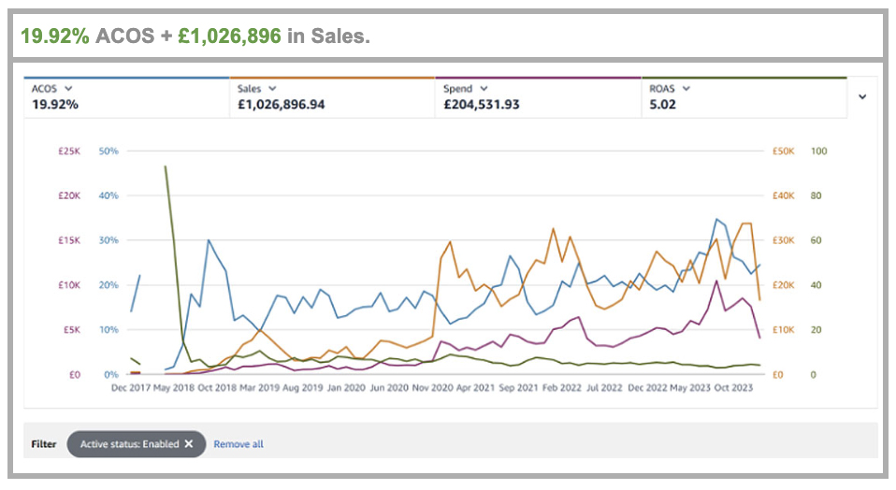Click the £1,026,896.94 Sales total
The width and height of the screenshot is (896, 490).
(x=282, y=105)
